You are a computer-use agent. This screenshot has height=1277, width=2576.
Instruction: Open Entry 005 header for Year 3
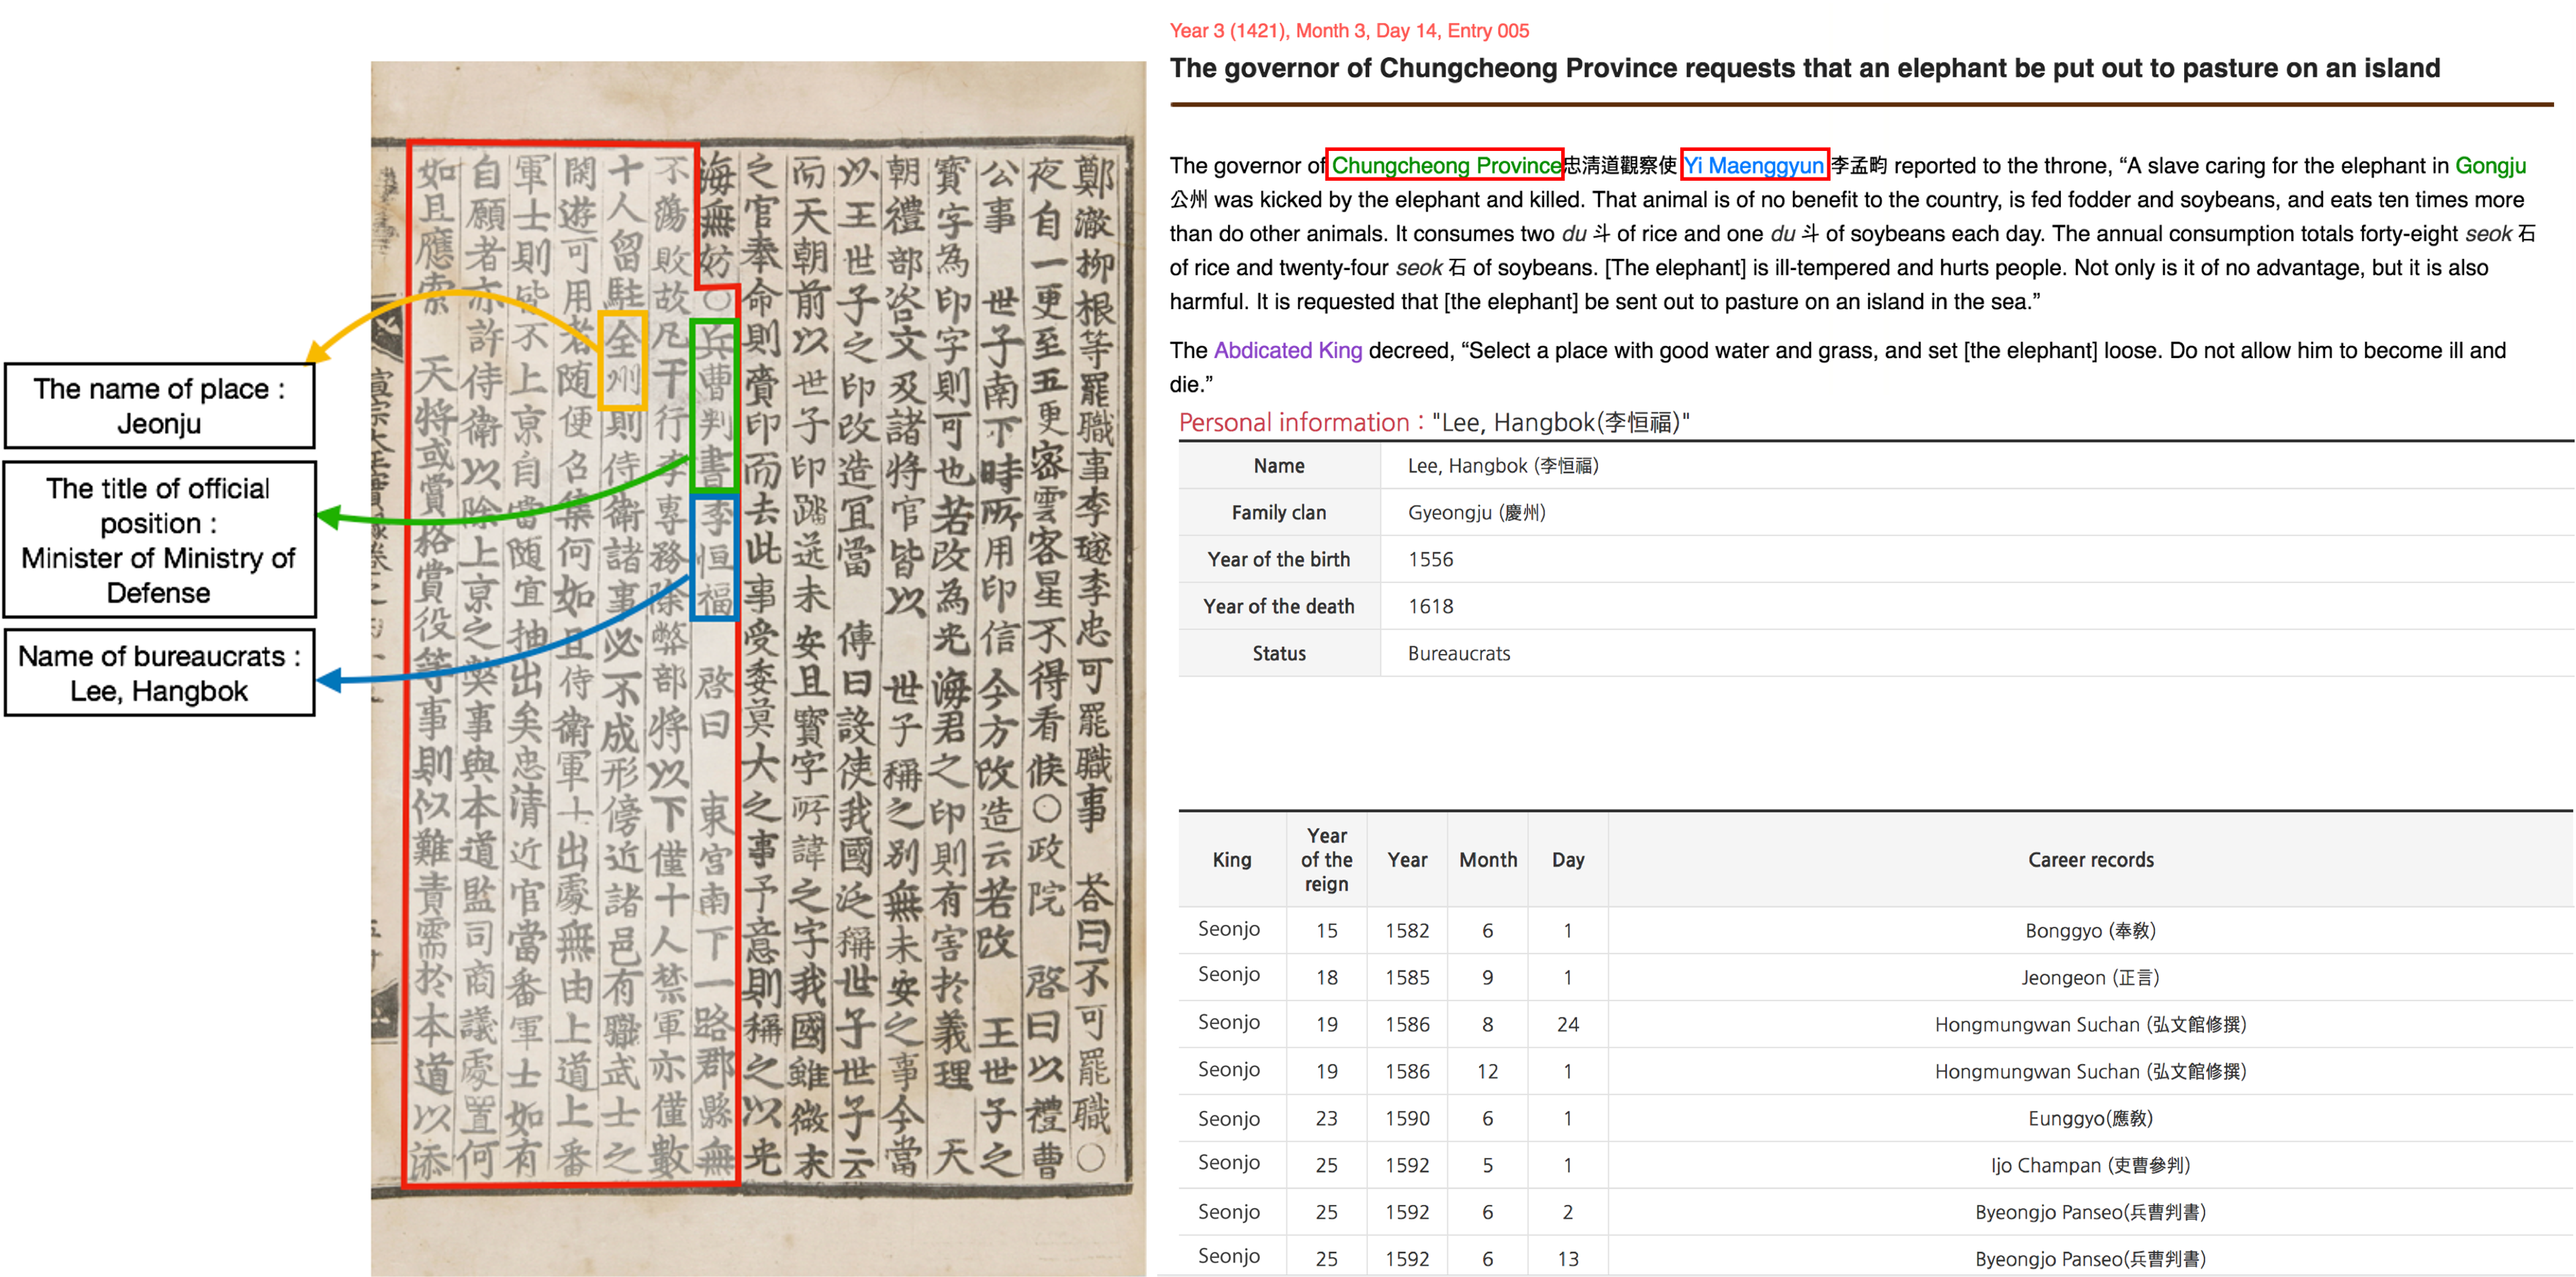point(1349,30)
